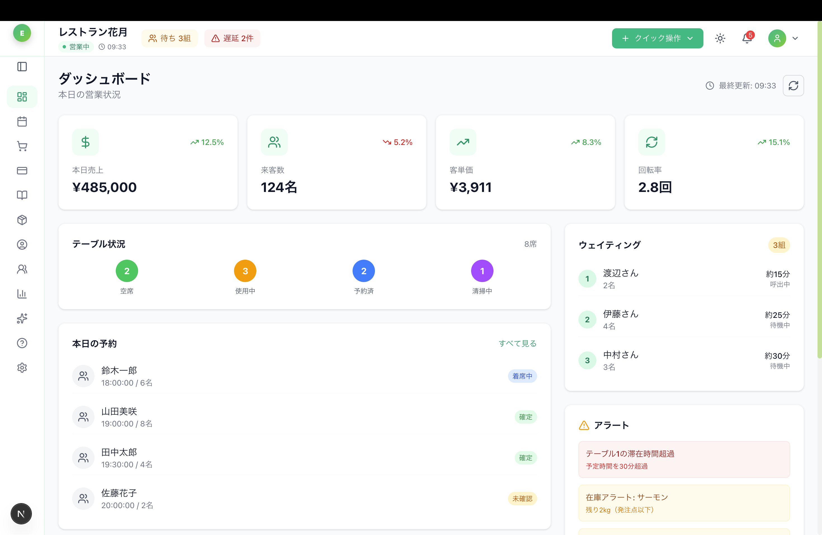Click the 待ち 3組 status badge

click(169, 38)
